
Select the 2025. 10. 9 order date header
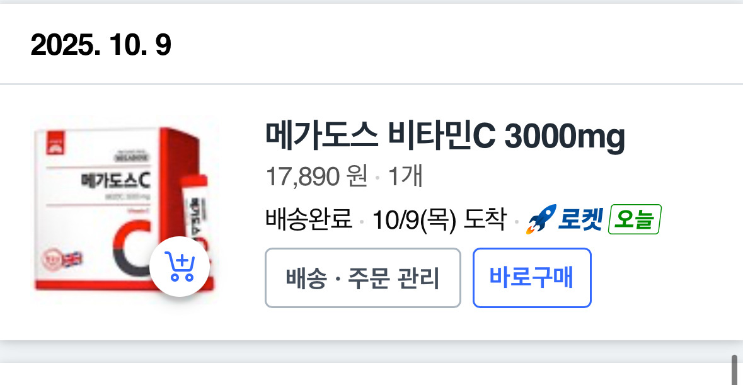click(101, 45)
